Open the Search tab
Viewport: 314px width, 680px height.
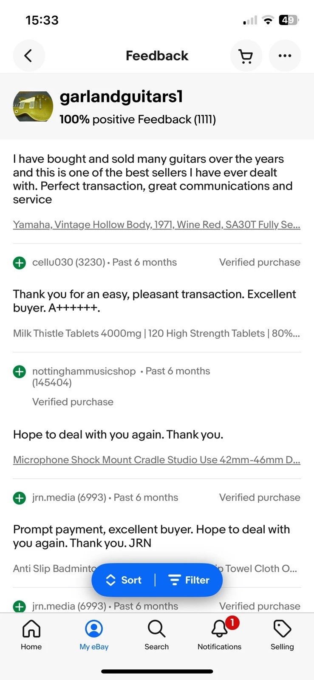tap(157, 635)
